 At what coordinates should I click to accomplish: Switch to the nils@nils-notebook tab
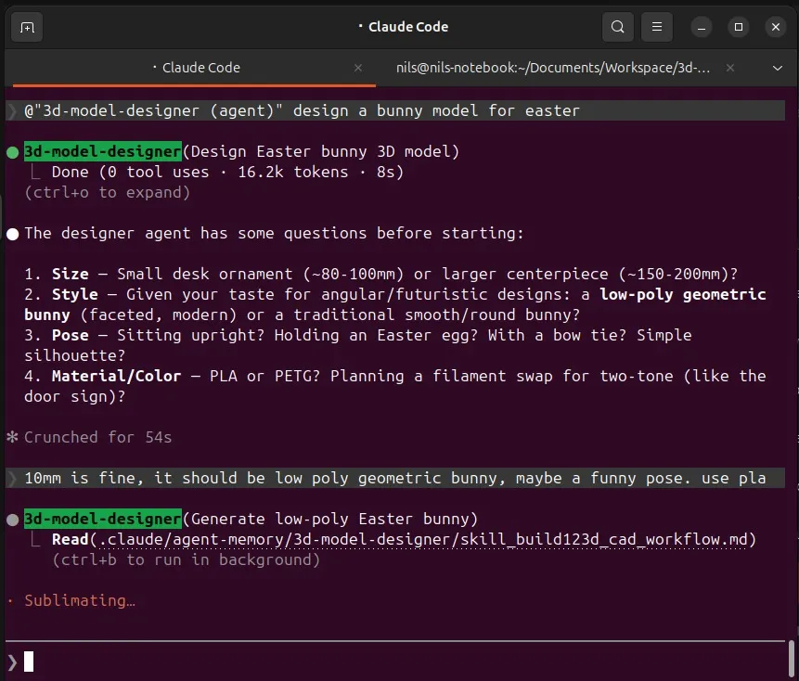[x=553, y=68]
